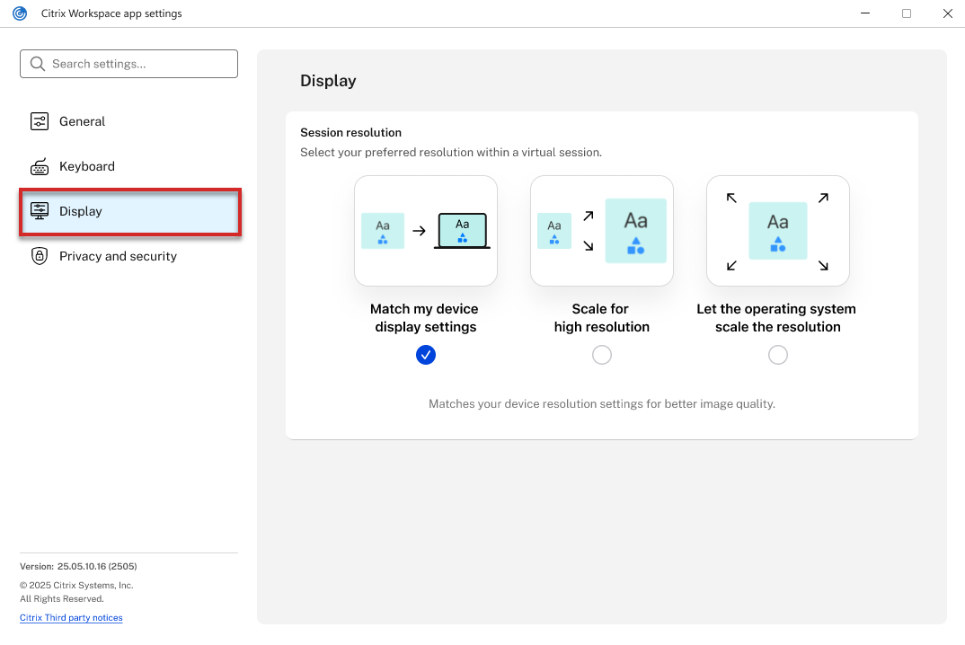Viewport: 965px width, 645px height.
Task: Click "Select your preferred resolution" subtitle
Action: click(451, 152)
